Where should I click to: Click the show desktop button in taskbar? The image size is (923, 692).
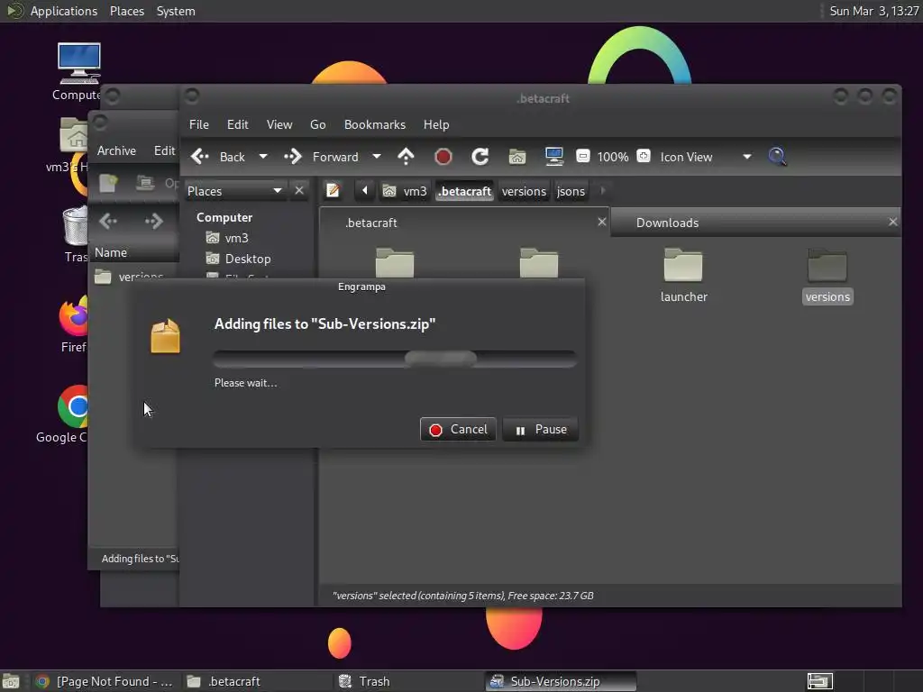11,681
